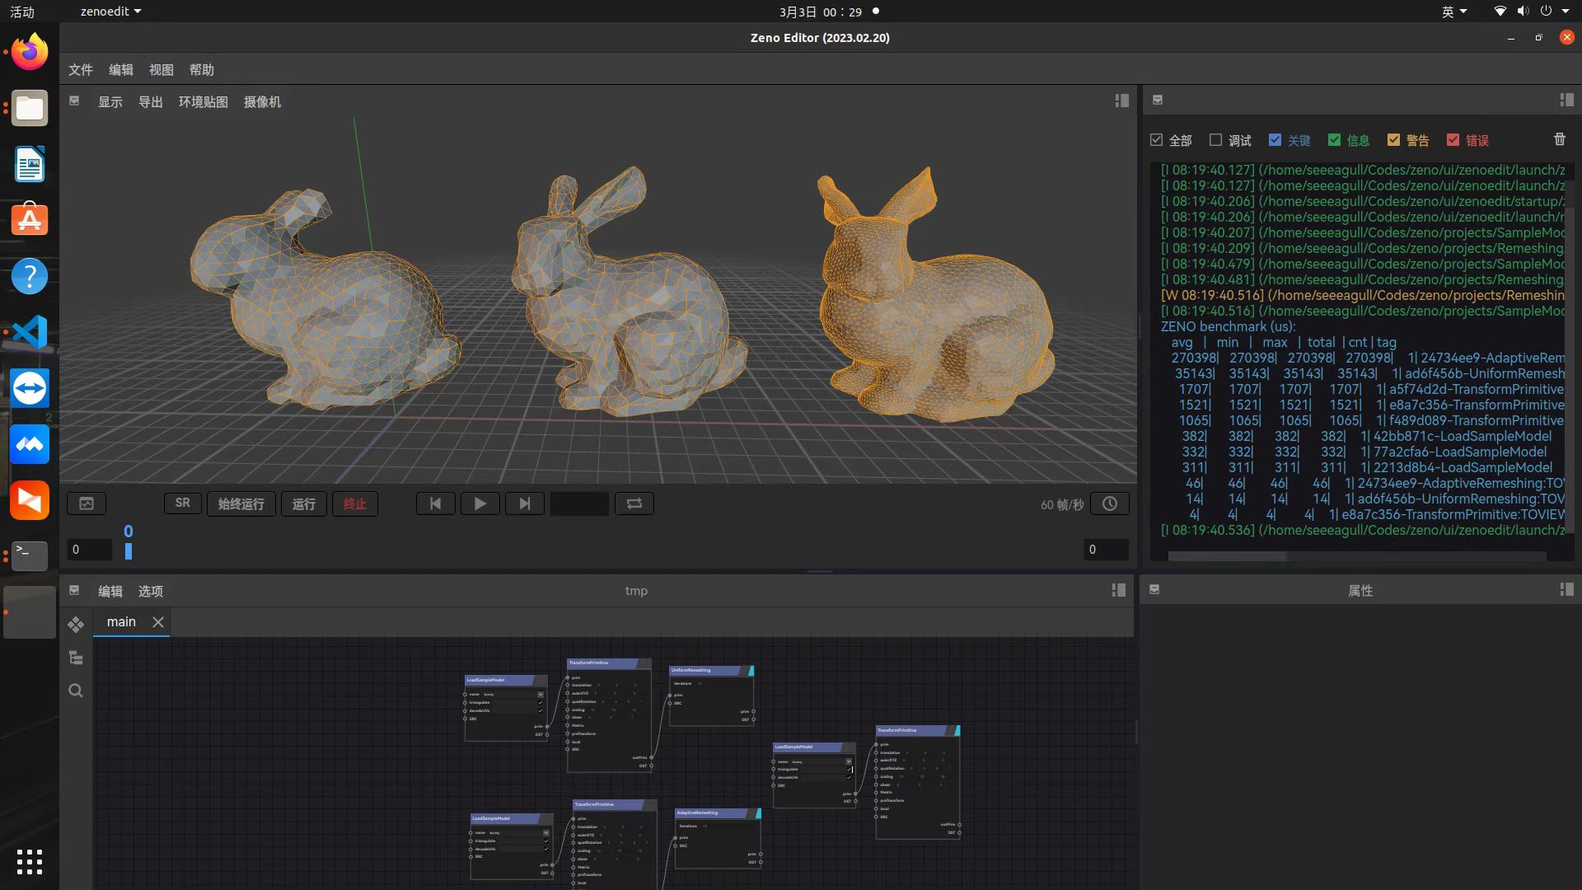Open the 视图 menu

[x=161, y=70]
